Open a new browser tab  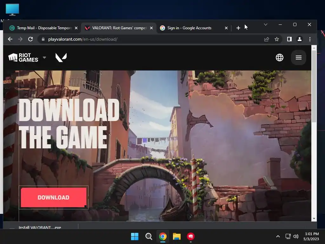coord(238,28)
